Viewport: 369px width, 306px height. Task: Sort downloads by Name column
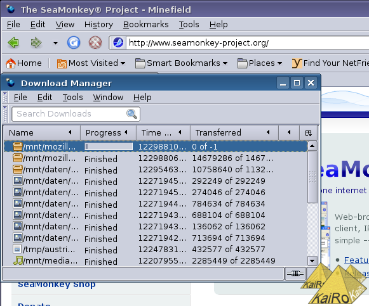pos(42,132)
